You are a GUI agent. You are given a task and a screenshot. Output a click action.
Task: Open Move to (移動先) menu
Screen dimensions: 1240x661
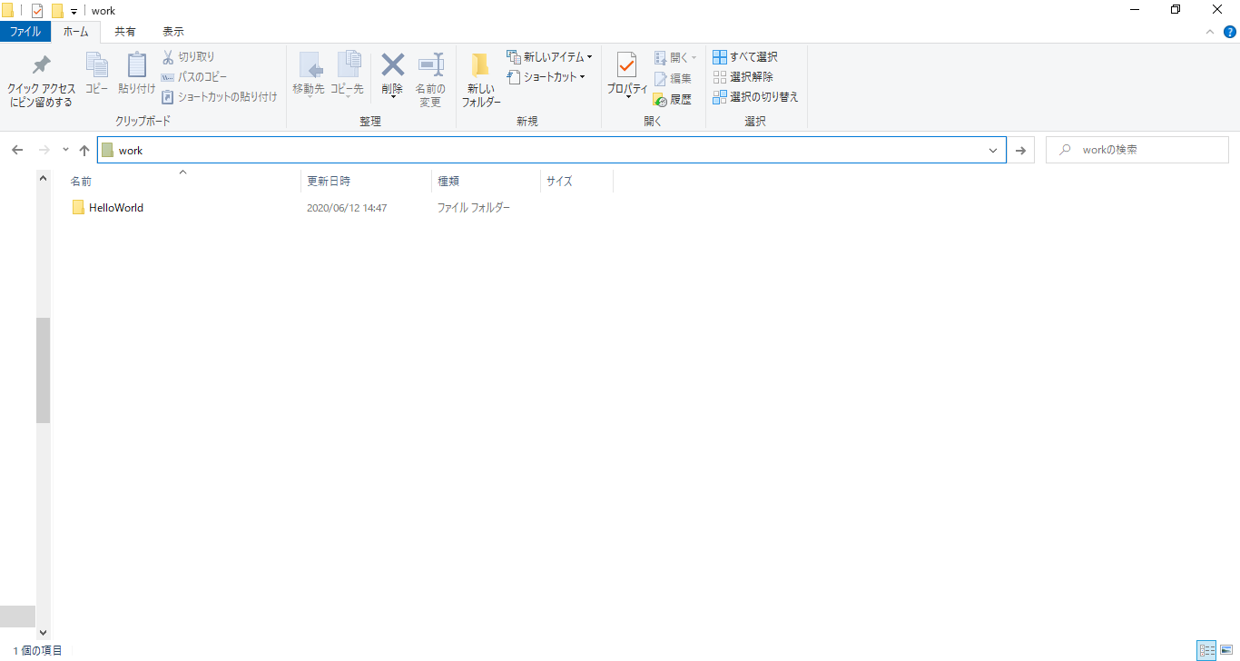(309, 75)
